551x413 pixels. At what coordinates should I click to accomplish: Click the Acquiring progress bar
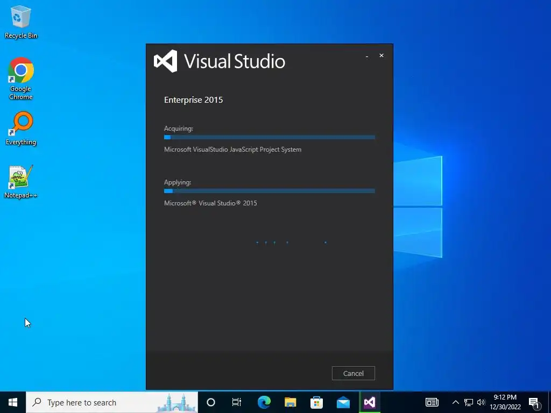pyautogui.click(x=270, y=137)
